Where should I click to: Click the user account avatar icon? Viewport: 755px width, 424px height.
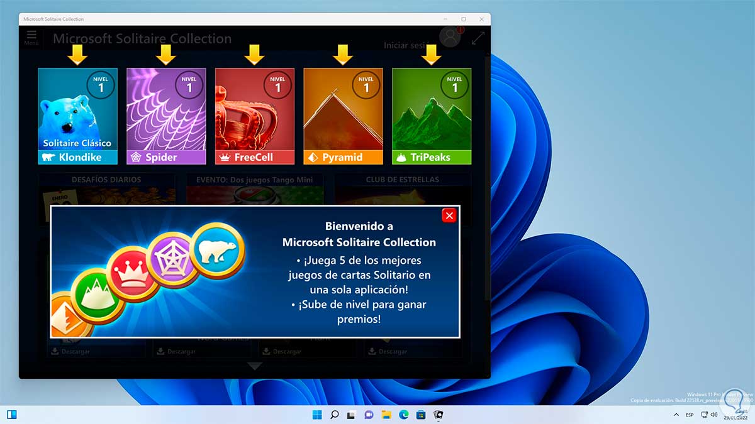click(x=450, y=38)
